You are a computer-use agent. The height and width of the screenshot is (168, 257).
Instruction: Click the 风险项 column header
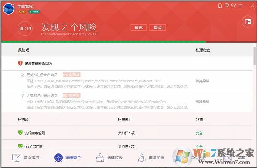click(24, 50)
